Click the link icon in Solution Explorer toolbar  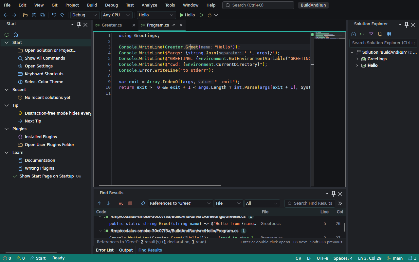pos(362,34)
